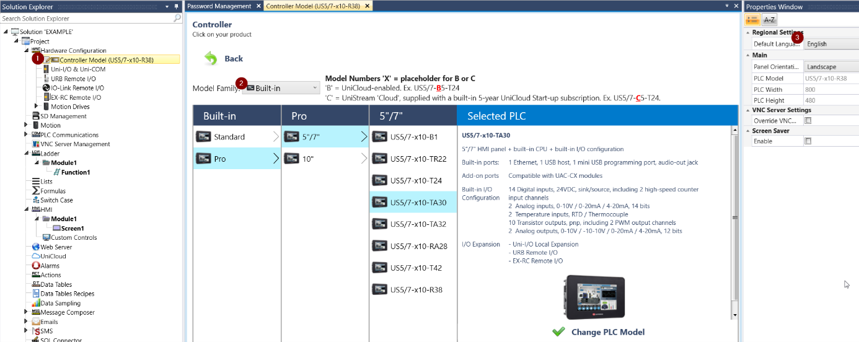Click the Solution Explorer search magnifier icon

click(177, 19)
